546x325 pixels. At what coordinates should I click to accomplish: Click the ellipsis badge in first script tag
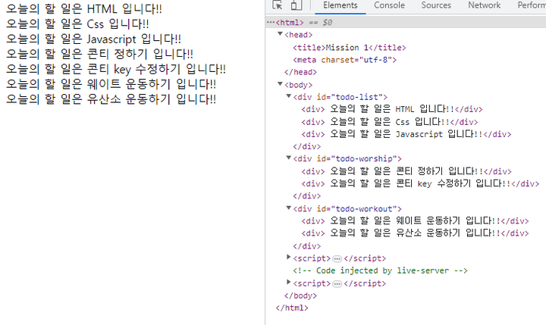[x=337, y=259]
